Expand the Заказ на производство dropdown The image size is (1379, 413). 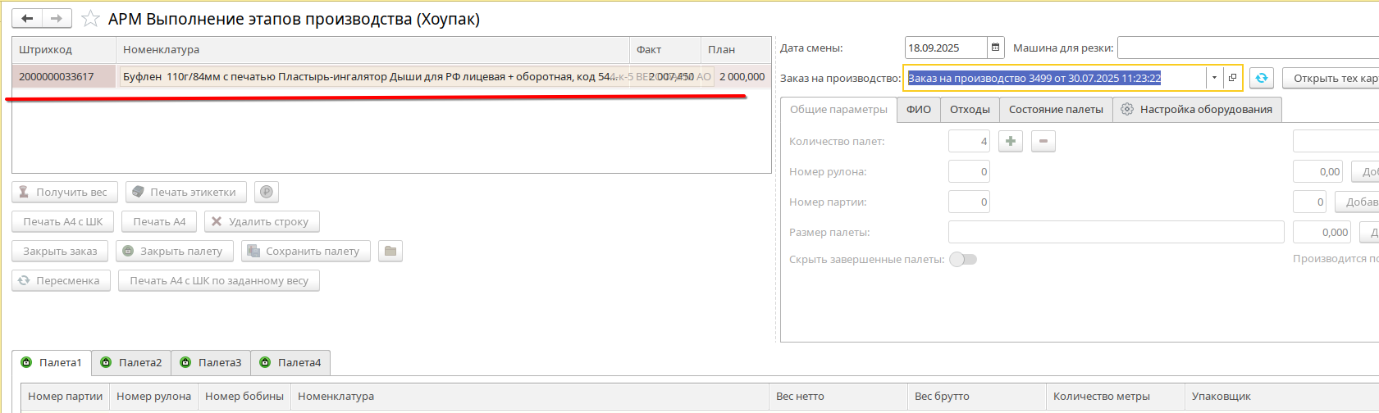pos(1214,78)
